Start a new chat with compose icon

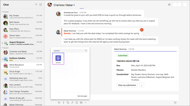pos(41,5)
